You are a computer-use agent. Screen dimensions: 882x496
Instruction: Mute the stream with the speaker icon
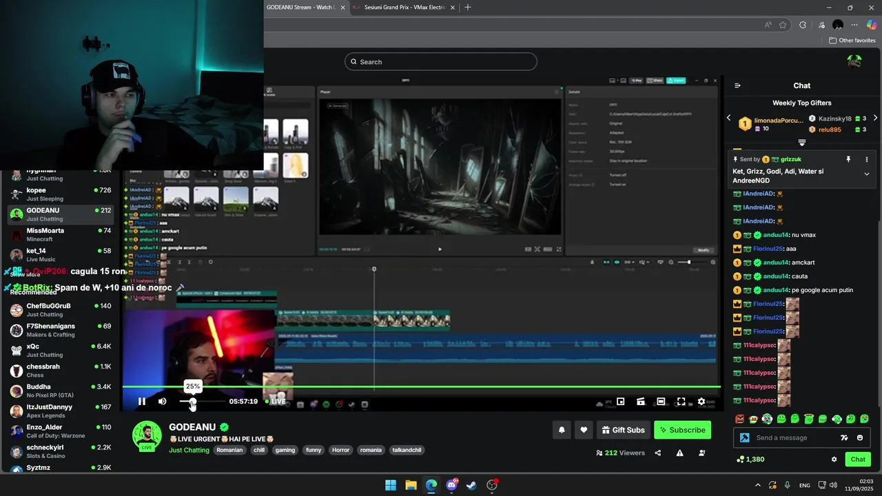tap(162, 402)
